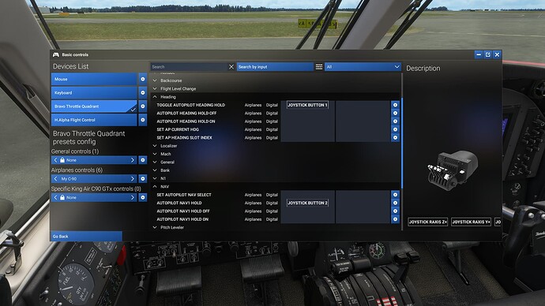Click previous arrow on General controls preset
545x306 pixels.
(55, 160)
